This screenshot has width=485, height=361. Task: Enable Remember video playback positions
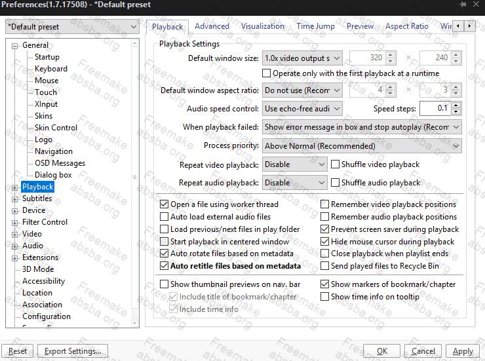324,204
